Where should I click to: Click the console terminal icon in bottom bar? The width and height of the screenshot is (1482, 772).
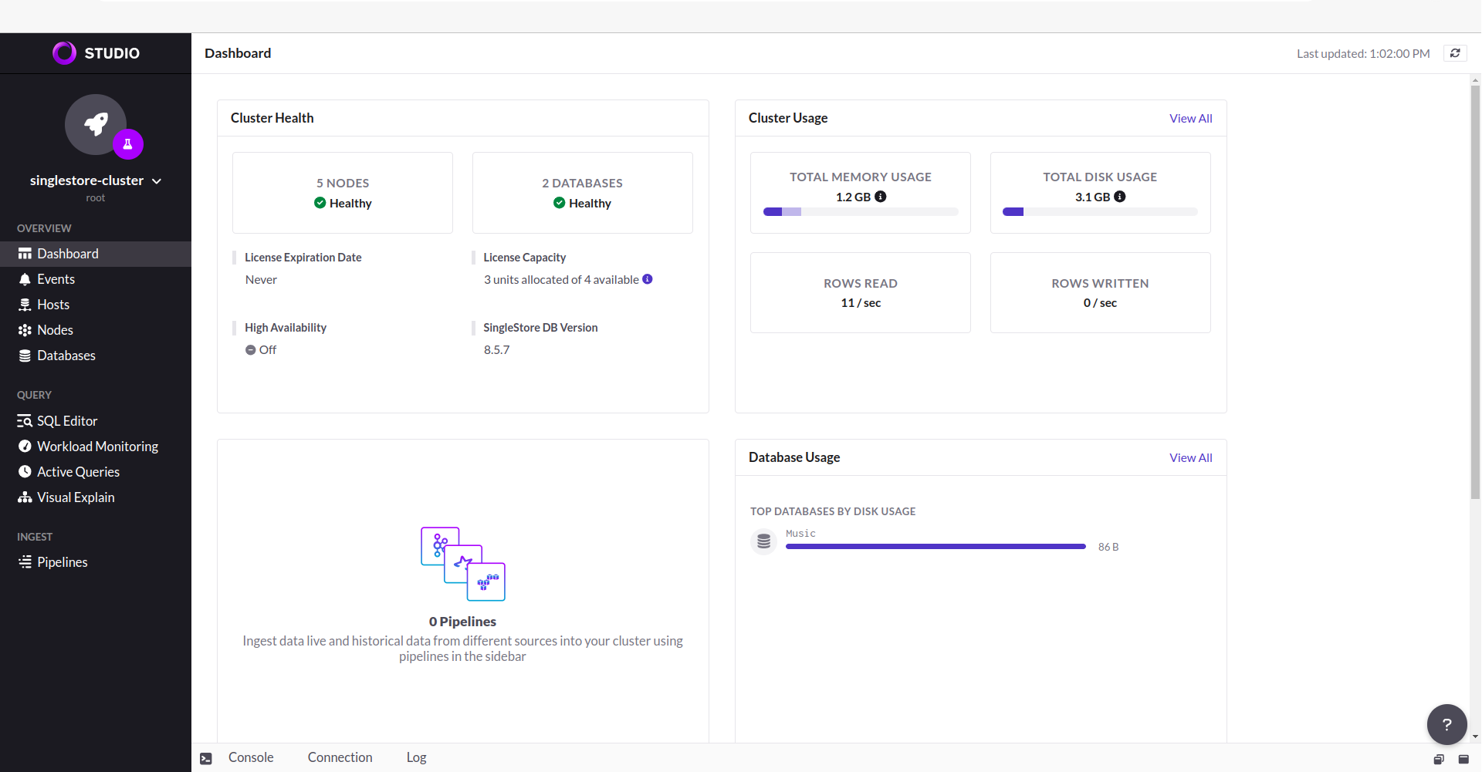[206, 758]
